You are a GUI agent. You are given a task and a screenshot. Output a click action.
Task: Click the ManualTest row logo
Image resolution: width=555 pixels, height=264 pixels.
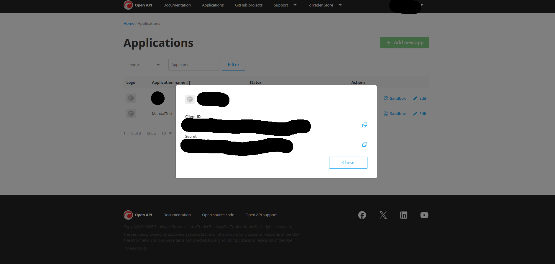click(x=131, y=114)
